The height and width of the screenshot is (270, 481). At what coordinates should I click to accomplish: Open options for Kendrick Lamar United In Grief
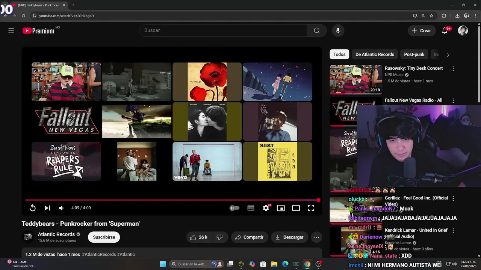(x=453, y=231)
